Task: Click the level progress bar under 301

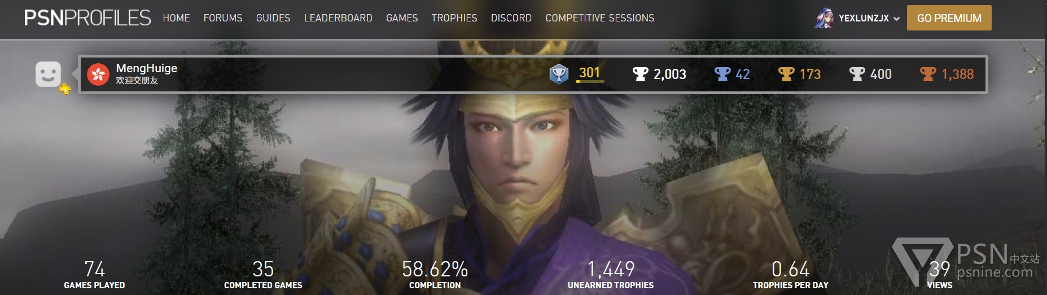Action: tap(590, 82)
